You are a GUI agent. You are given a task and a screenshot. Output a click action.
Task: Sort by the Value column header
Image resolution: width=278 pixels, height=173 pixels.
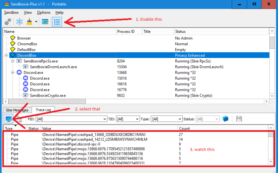coord(109,128)
